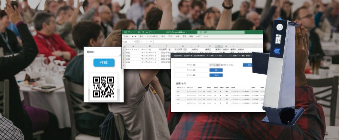Viewport: 339px width, 140px height.
Task: Select column B header in Excel
Action: point(150,46)
